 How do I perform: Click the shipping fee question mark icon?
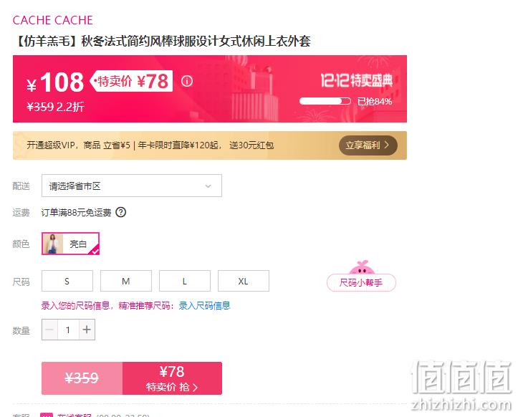121,212
